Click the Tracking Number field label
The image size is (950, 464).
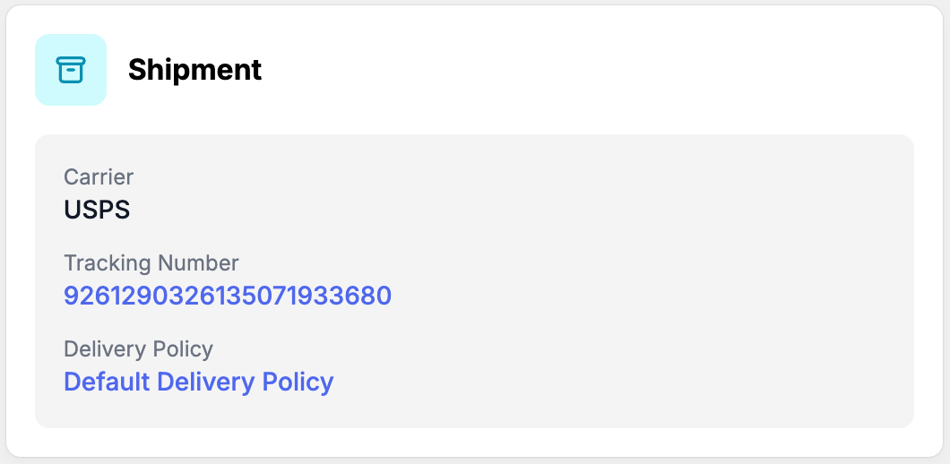pyautogui.click(x=151, y=263)
